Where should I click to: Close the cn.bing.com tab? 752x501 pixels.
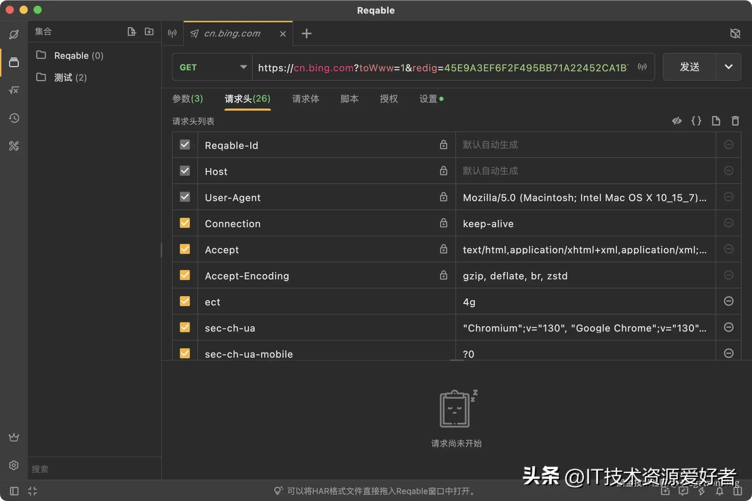283,34
